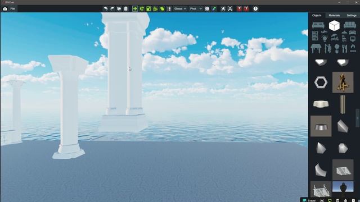Pick the tall narrow pillar thumbnail
The image size is (360, 202).
343,104
